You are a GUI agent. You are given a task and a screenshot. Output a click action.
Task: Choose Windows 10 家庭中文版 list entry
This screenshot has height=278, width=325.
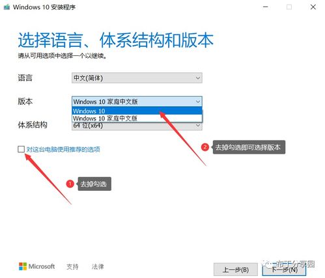(x=137, y=118)
